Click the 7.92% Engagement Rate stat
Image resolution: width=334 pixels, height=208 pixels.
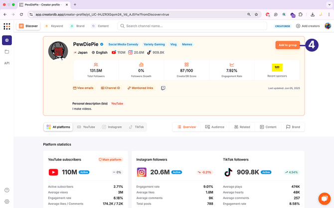[x=232, y=70]
